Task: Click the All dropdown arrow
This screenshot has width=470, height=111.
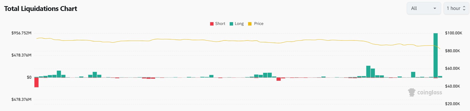Action: pyautogui.click(x=435, y=8)
